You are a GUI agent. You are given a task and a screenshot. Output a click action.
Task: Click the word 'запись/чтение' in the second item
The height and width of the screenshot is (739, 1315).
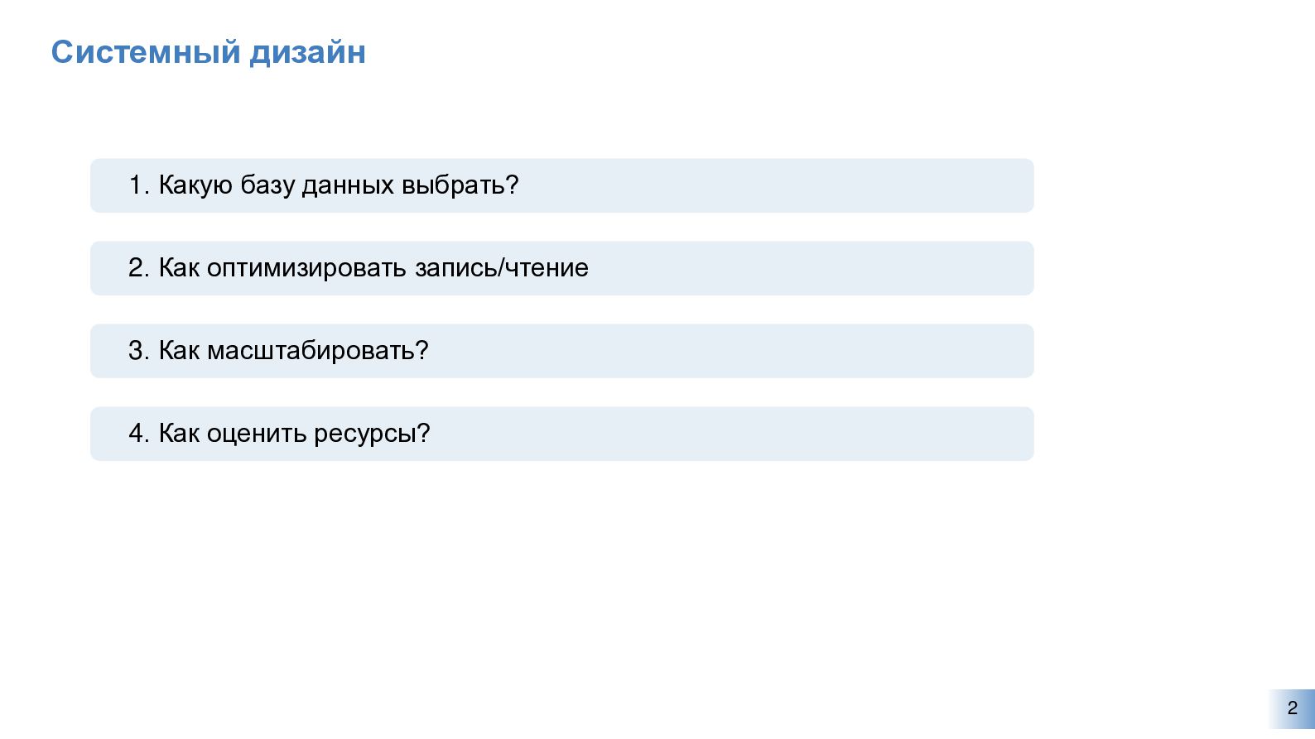[502, 267]
